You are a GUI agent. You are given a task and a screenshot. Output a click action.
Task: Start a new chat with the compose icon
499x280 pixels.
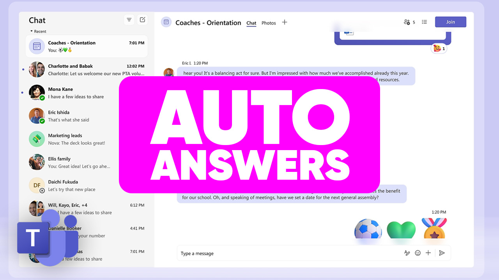pos(142,19)
